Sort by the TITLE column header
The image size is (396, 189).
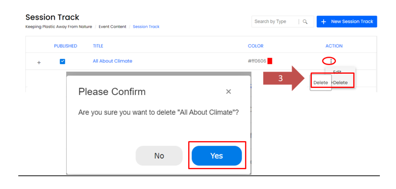click(98, 46)
